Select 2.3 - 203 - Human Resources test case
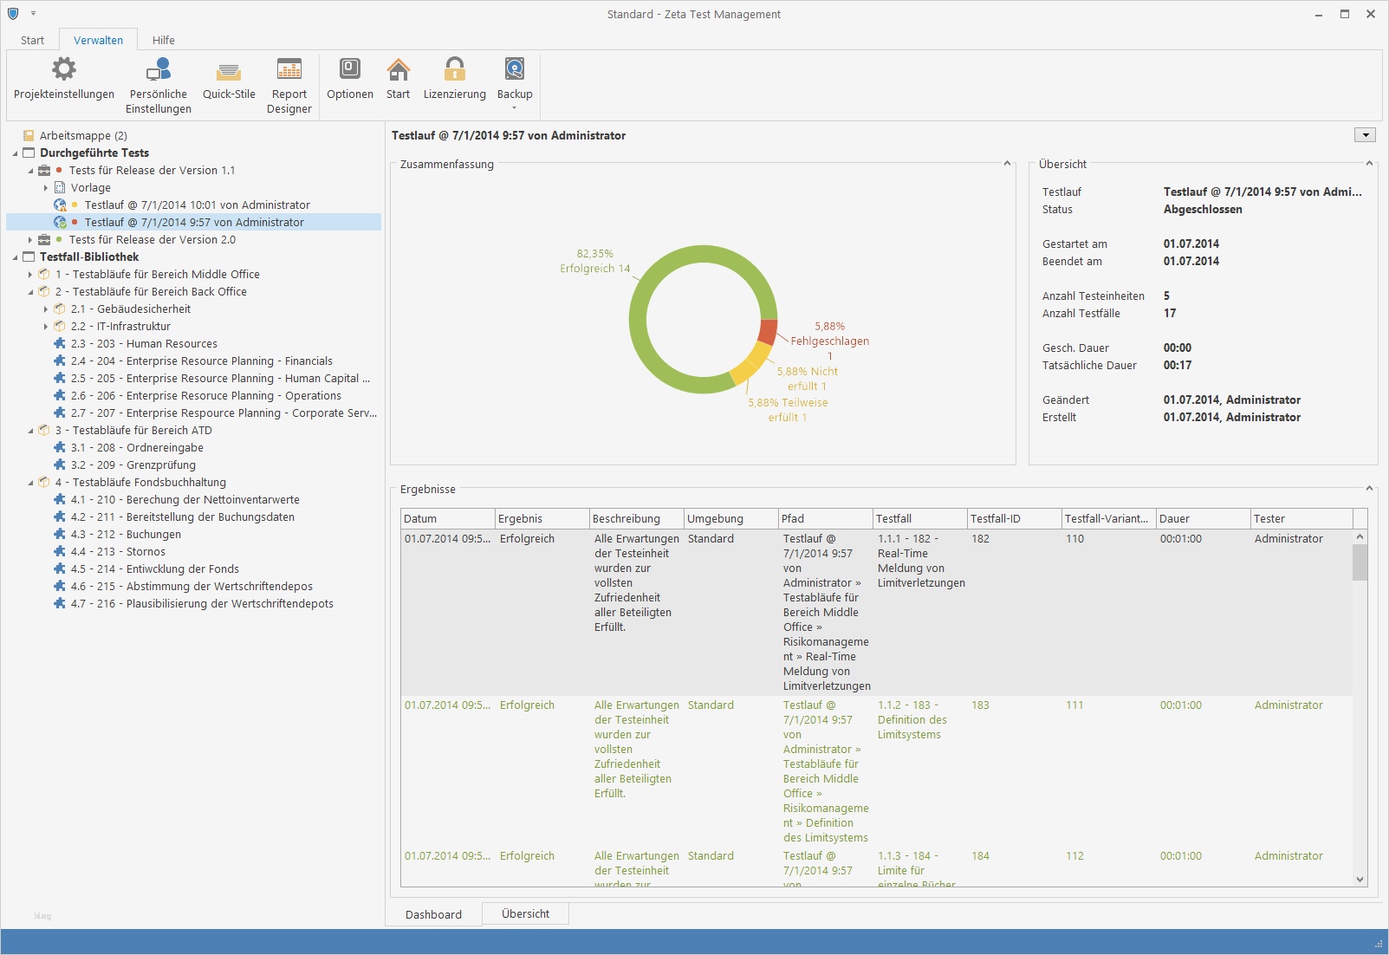Image resolution: width=1389 pixels, height=955 pixels. [x=144, y=344]
